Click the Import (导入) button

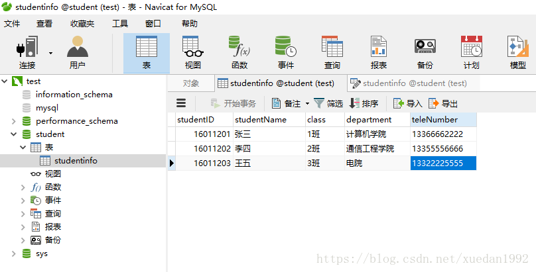pos(408,103)
